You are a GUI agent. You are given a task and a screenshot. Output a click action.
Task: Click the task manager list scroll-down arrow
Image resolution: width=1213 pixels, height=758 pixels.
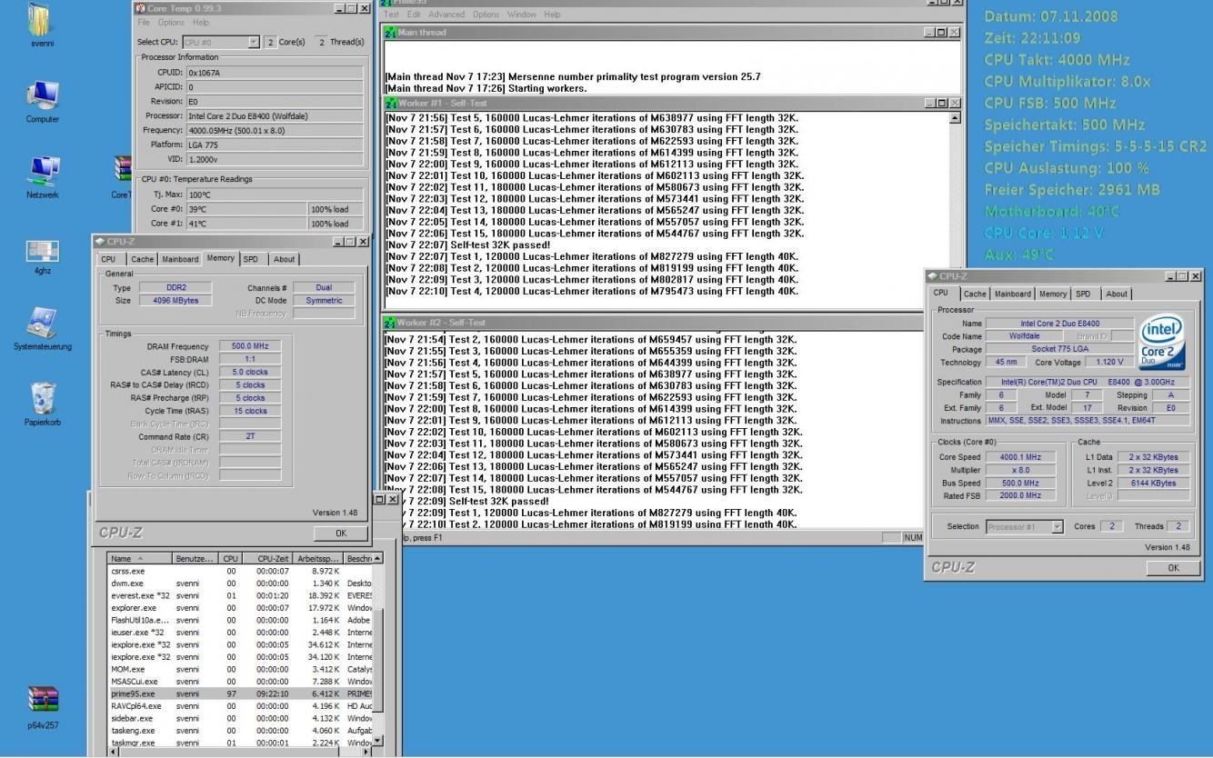(x=378, y=740)
